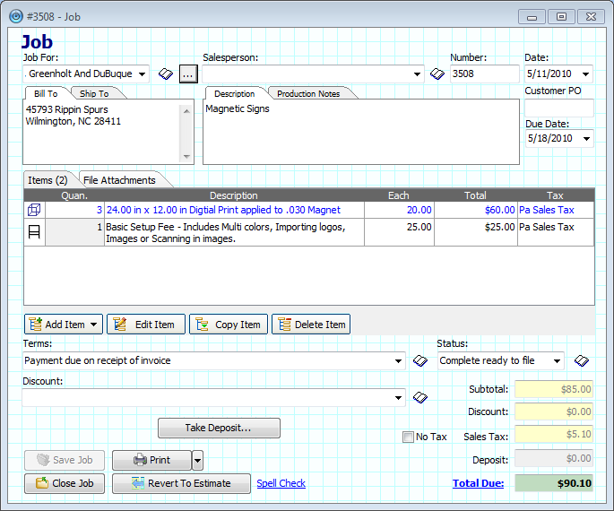Image resolution: width=614 pixels, height=511 pixels.
Task: Toggle the No Tax checkbox
Action: click(409, 437)
